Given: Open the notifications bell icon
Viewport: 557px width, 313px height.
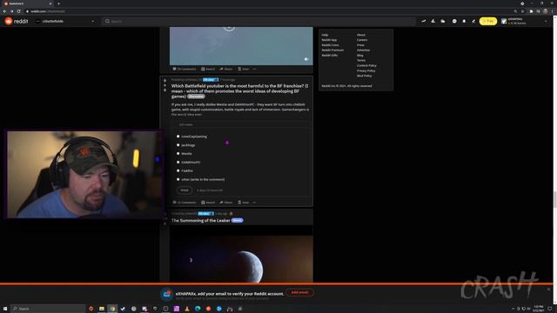Looking at the screenshot, I should [464, 21].
